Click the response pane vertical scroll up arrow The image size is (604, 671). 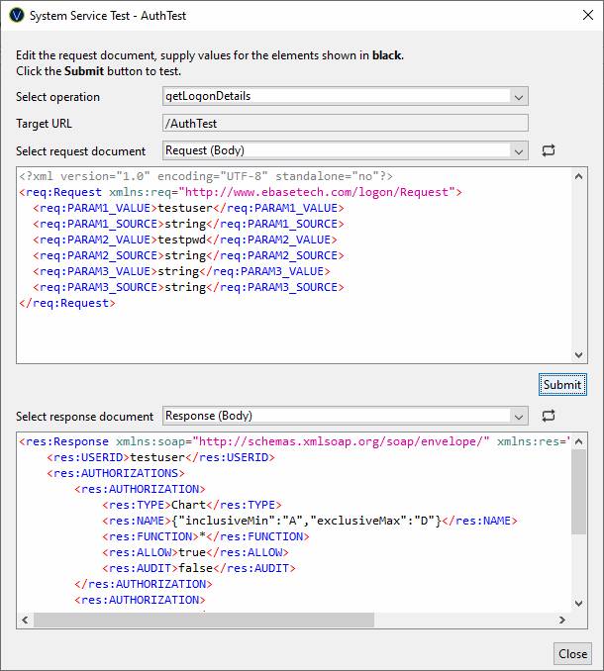(x=579, y=440)
